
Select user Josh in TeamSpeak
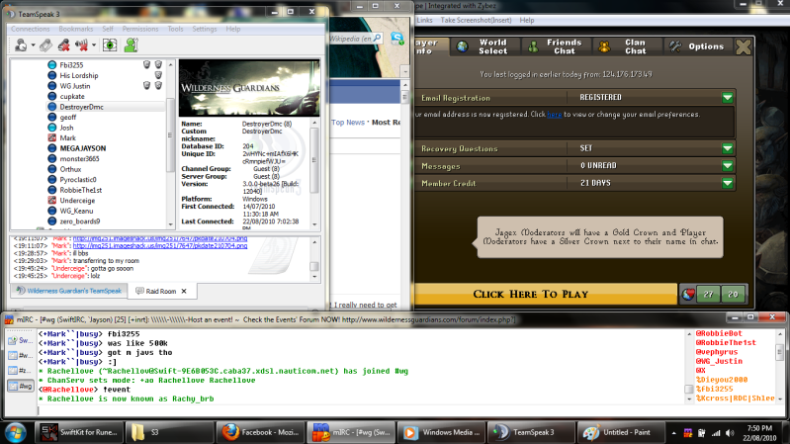pyautogui.click(x=66, y=128)
